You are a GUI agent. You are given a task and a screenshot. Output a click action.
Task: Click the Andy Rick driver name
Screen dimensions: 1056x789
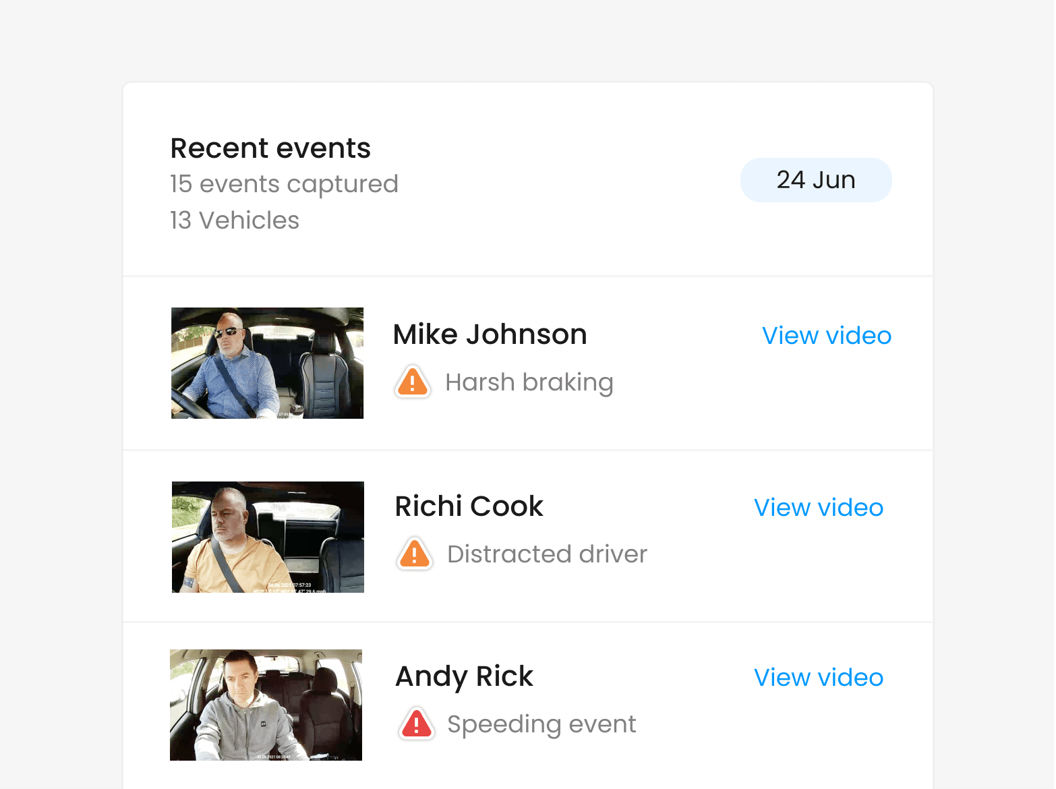[465, 677]
